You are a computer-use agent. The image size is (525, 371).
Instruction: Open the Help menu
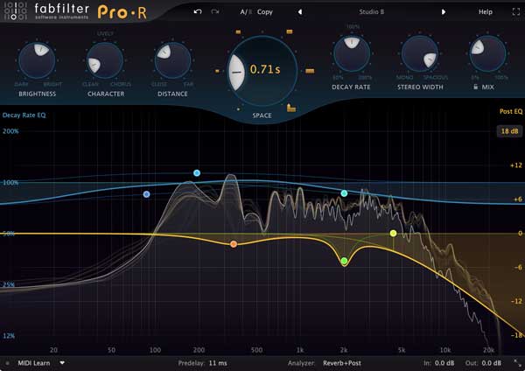(x=485, y=12)
